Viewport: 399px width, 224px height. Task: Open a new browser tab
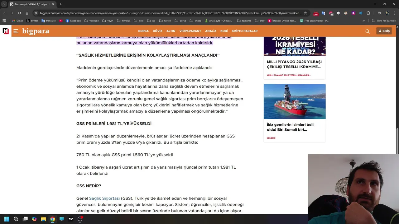60,4
